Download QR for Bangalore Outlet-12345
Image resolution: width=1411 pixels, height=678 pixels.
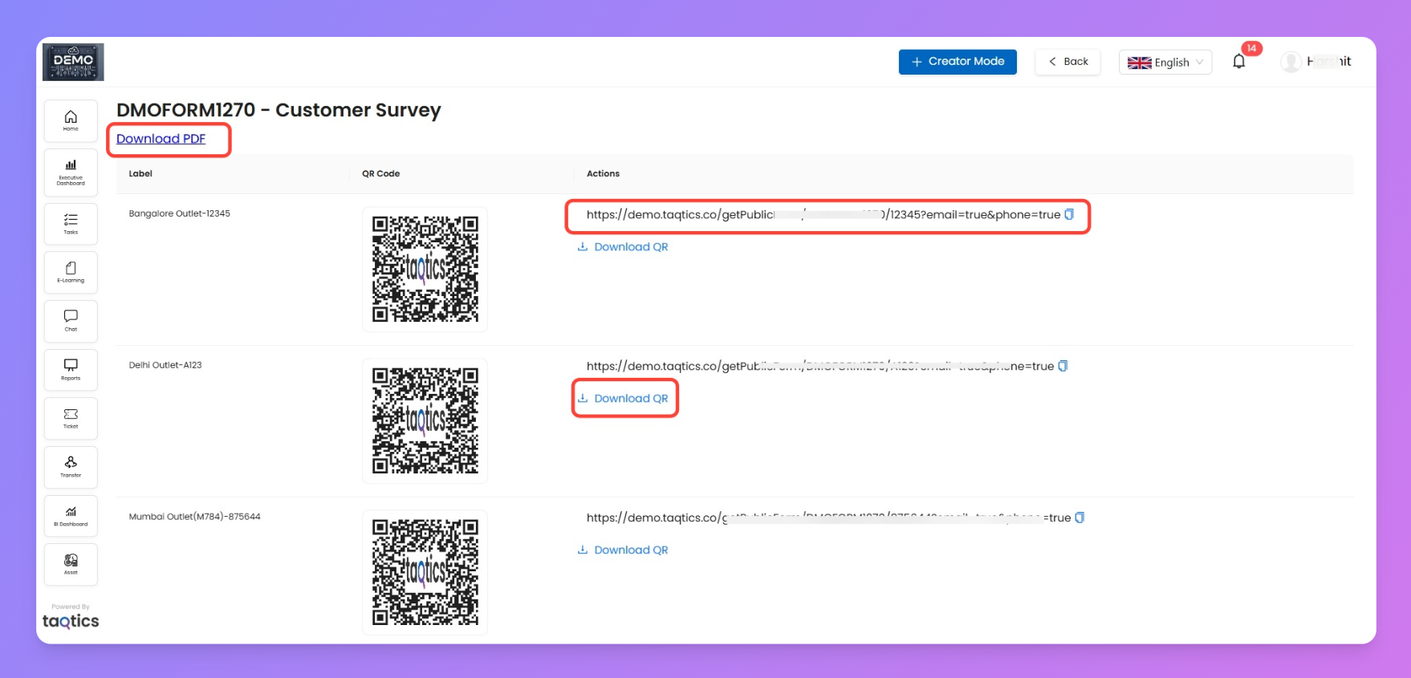[x=623, y=247]
